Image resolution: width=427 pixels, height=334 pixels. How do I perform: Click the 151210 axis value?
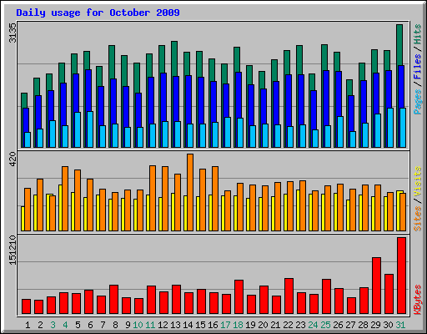13,250
